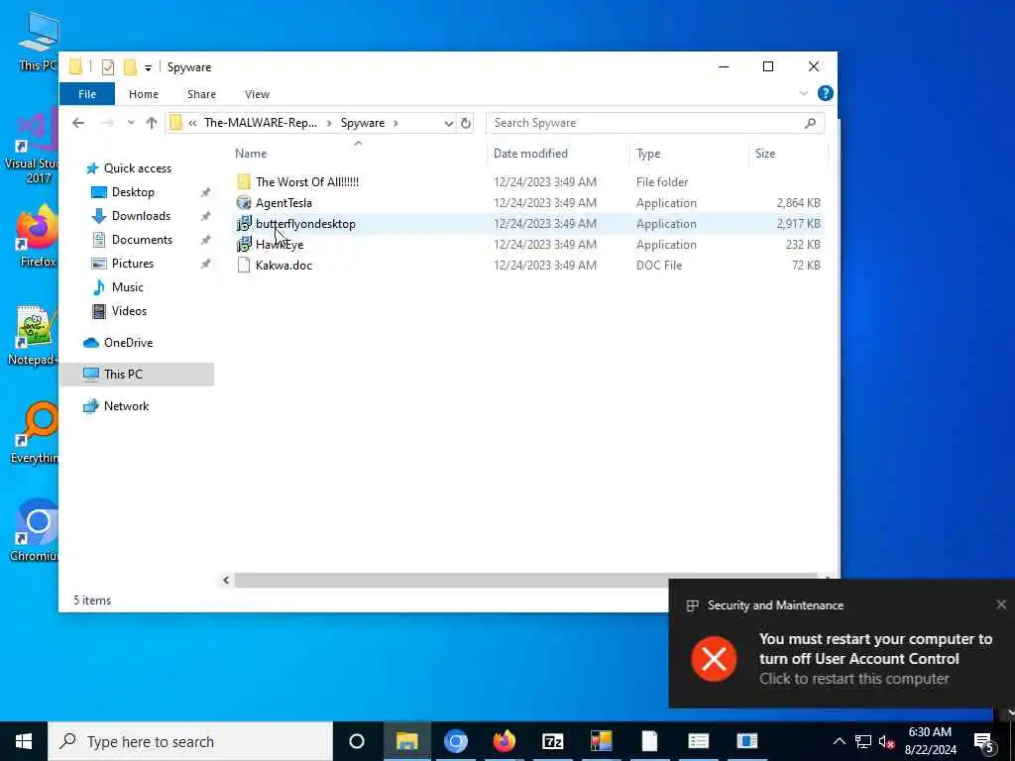Open Notepad++ desktop shortcut
This screenshot has width=1015, height=761.
[33, 335]
